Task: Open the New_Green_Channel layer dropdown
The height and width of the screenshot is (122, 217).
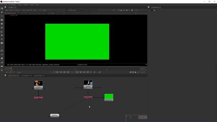Action: tap(13, 10)
